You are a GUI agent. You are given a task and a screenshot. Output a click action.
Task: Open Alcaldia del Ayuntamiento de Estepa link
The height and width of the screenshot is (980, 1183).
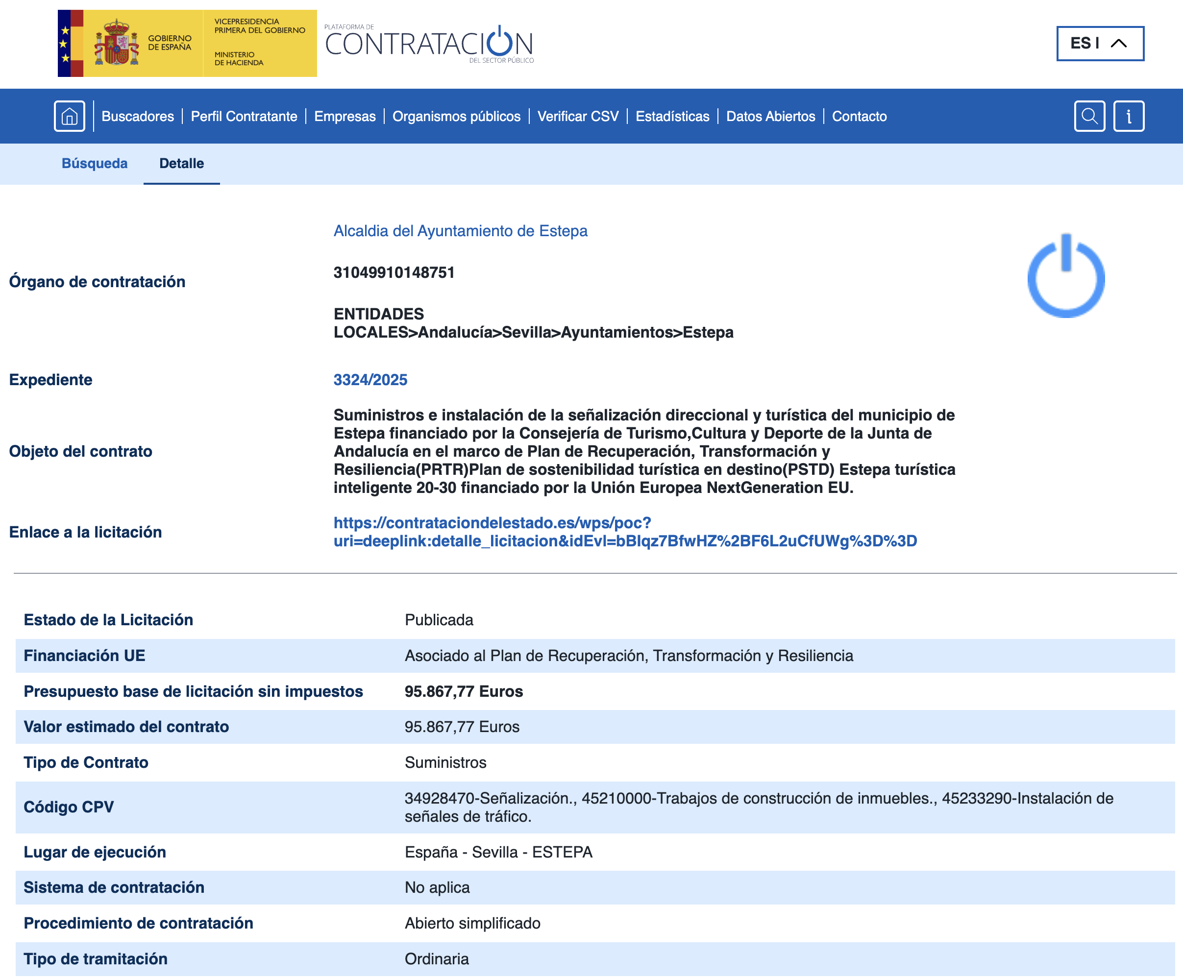[x=460, y=231]
